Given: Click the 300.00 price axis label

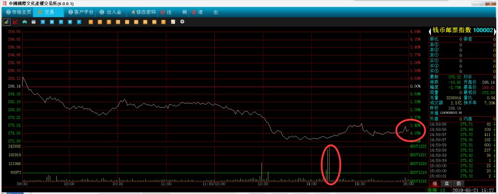Looking at the screenshot, I should click(15, 32).
